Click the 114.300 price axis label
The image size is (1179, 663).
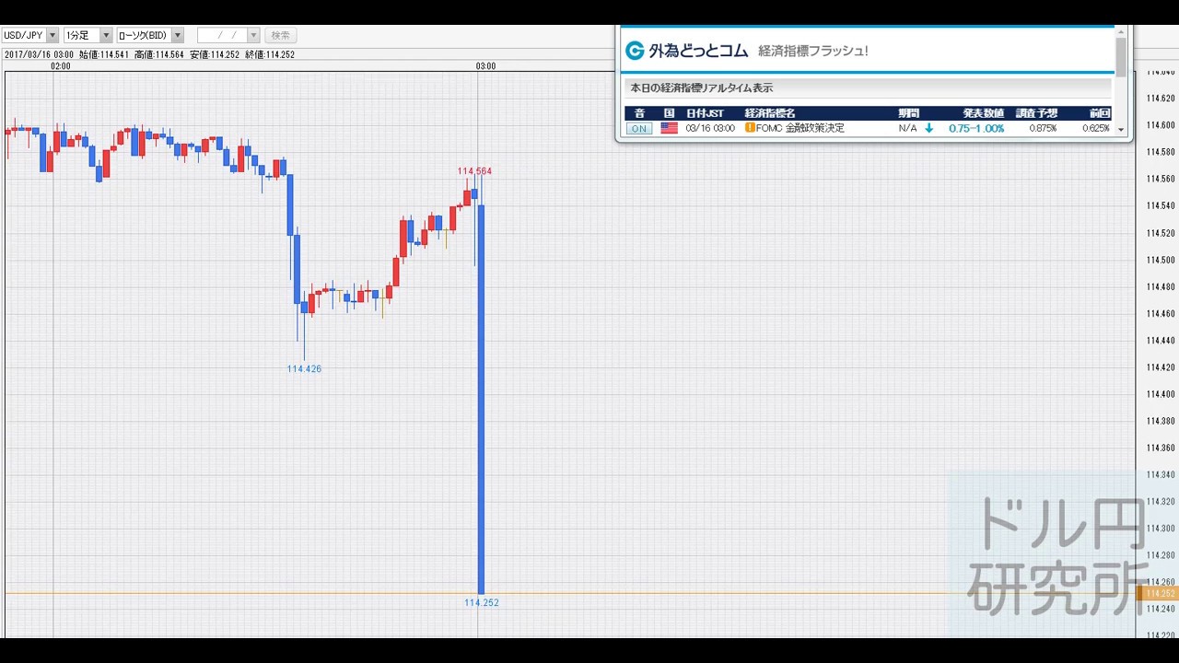point(1161,529)
